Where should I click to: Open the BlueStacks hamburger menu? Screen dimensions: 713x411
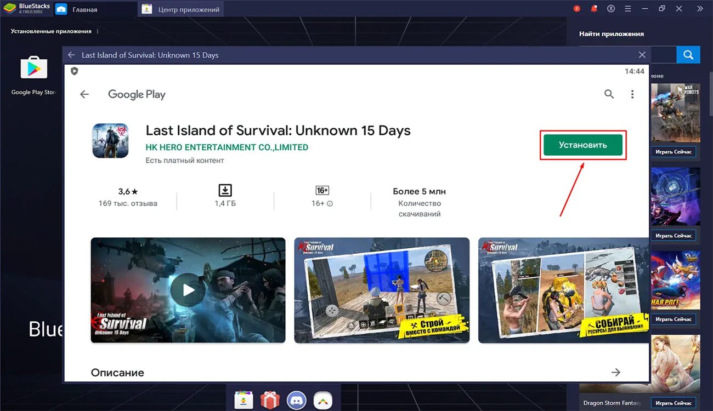click(628, 9)
